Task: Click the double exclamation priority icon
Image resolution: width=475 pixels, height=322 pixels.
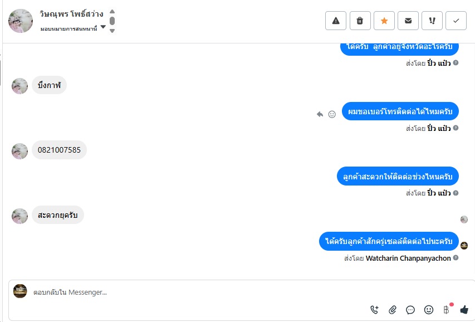Action: pyautogui.click(x=432, y=21)
